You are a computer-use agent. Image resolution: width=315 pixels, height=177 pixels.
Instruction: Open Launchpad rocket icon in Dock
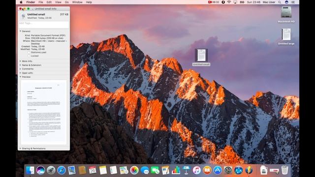(x=51, y=171)
